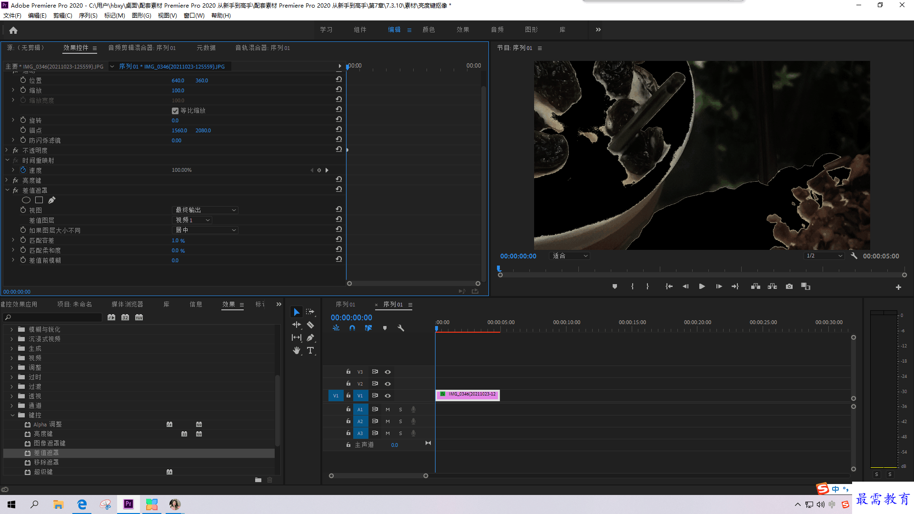Pick free draw bezier mask pen
This screenshot has width=914, height=514.
(x=52, y=200)
